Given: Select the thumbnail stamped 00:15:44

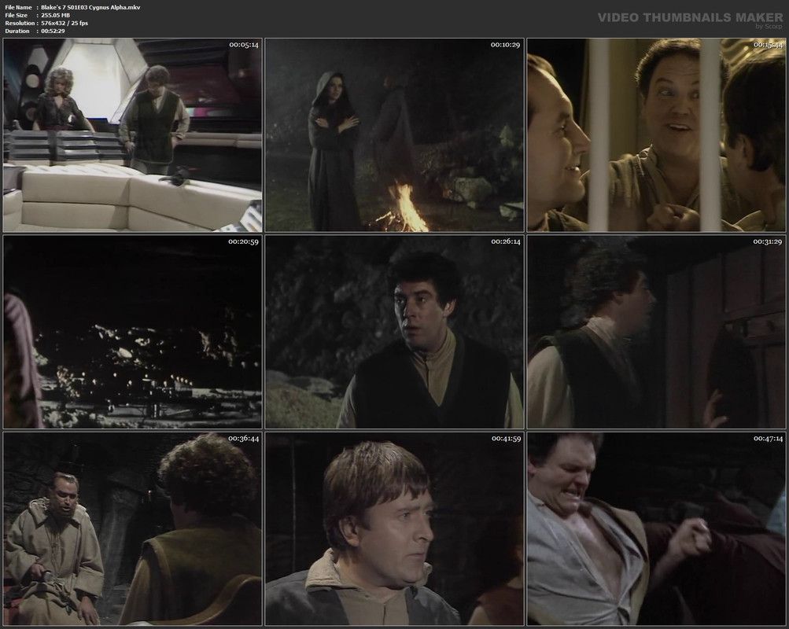Looking at the screenshot, I should (656, 135).
